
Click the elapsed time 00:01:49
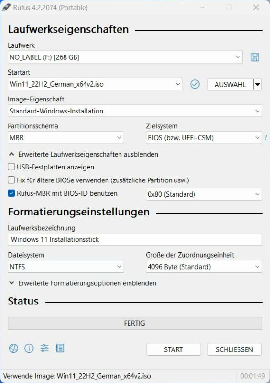[x=253, y=376]
